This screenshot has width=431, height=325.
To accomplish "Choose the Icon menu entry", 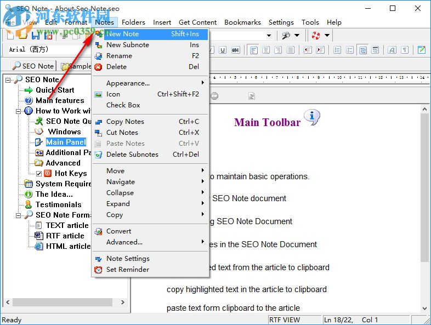I will 150,94.
